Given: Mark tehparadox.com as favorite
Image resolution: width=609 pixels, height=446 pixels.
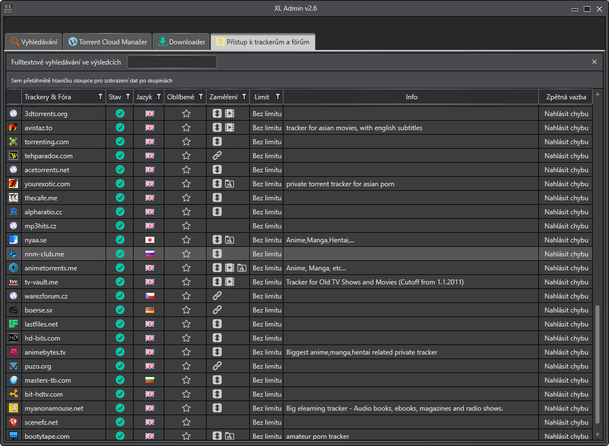Looking at the screenshot, I should (x=186, y=155).
